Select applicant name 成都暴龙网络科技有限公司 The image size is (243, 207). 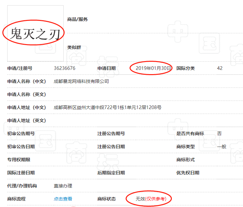[x=81, y=81]
